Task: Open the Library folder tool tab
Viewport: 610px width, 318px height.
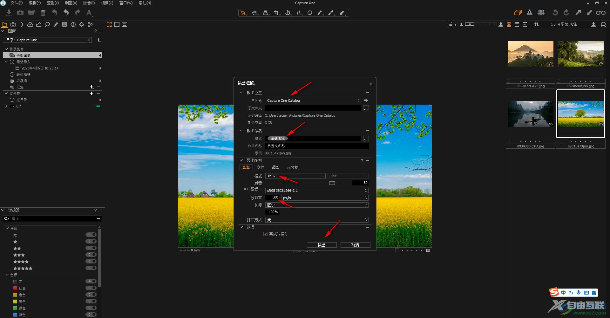Action: (4, 24)
